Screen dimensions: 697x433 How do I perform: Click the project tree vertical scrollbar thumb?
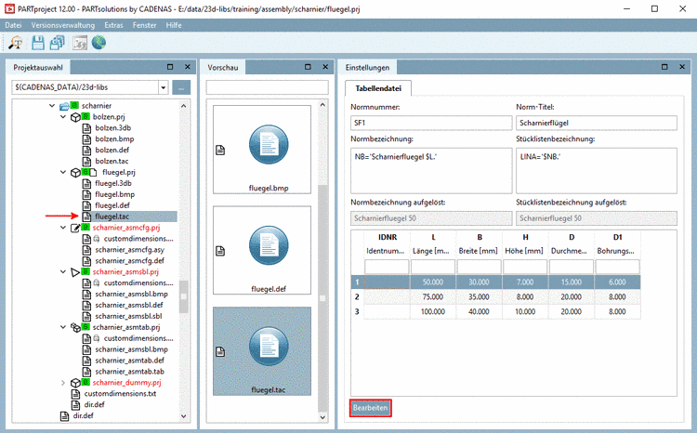pos(183,296)
